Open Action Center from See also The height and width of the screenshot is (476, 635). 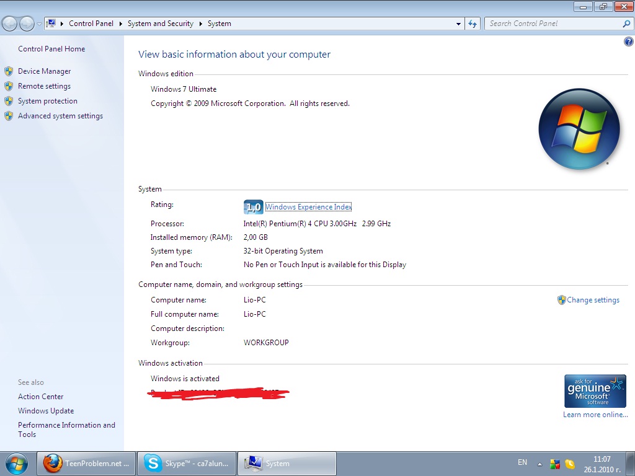[x=40, y=397]
